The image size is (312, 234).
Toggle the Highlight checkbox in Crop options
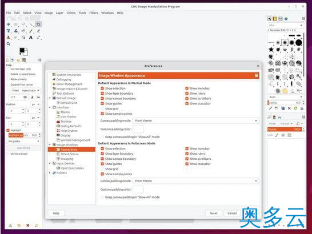pyautogui.click(x=8, y=130)
